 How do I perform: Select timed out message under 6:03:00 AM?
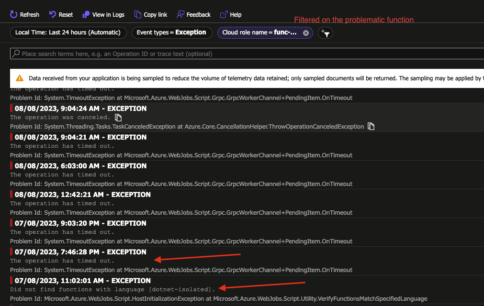point(62,175)
